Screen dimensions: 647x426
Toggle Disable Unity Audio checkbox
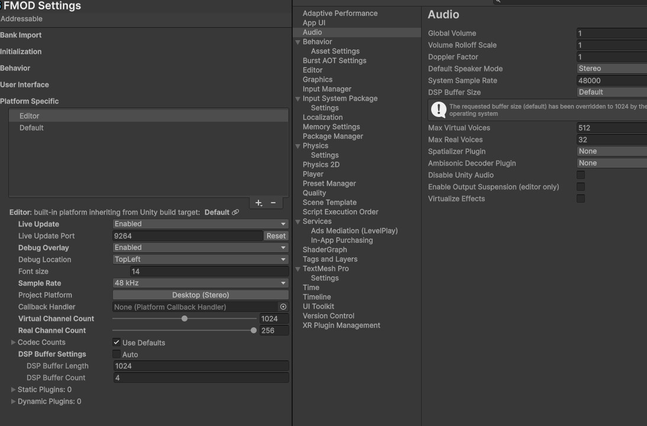point(581,175)
